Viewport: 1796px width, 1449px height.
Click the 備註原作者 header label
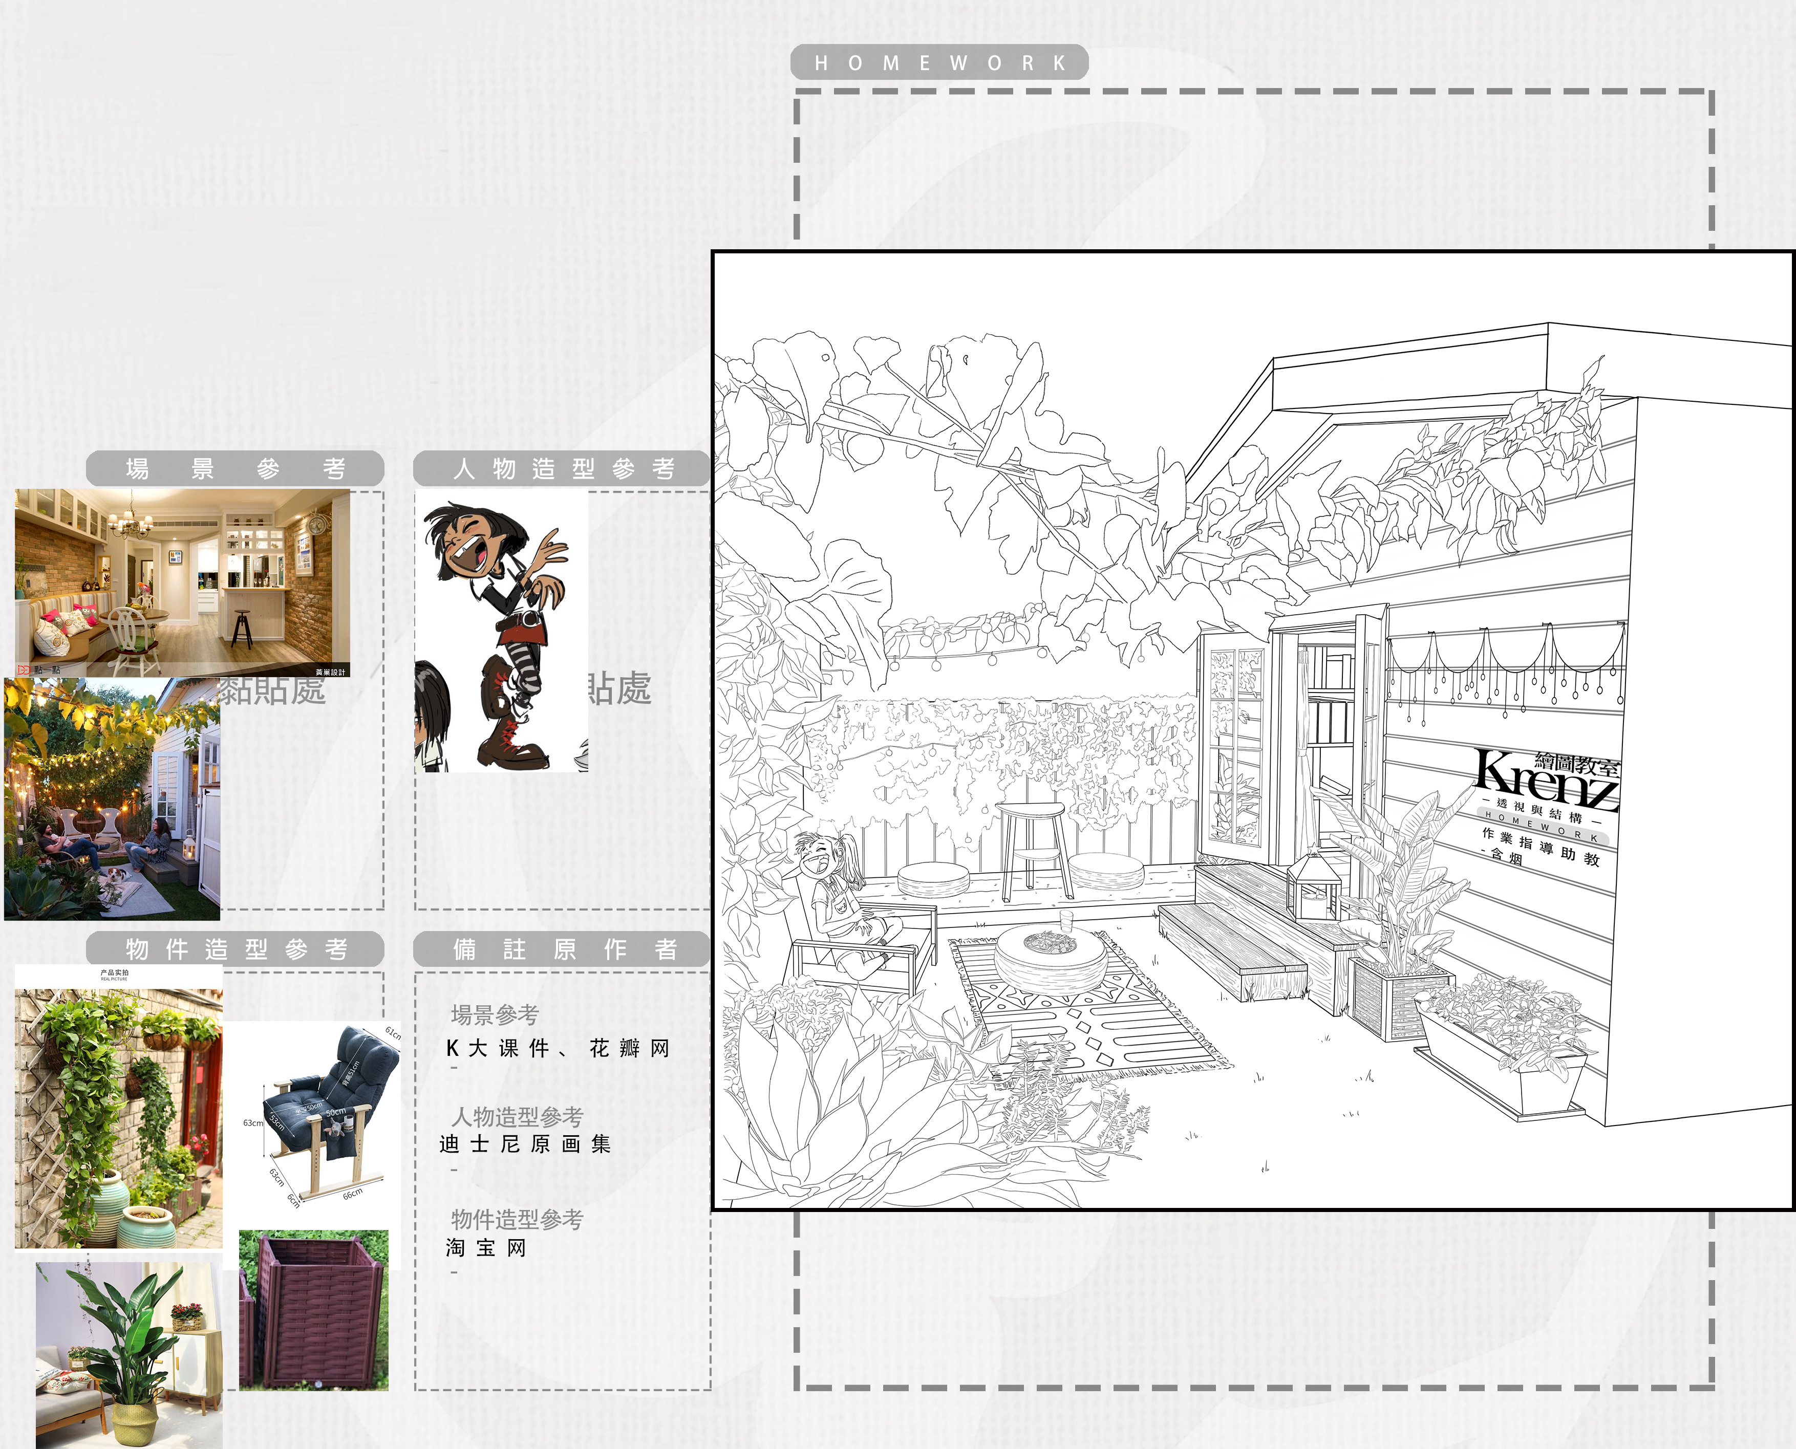tap(562, 949)
